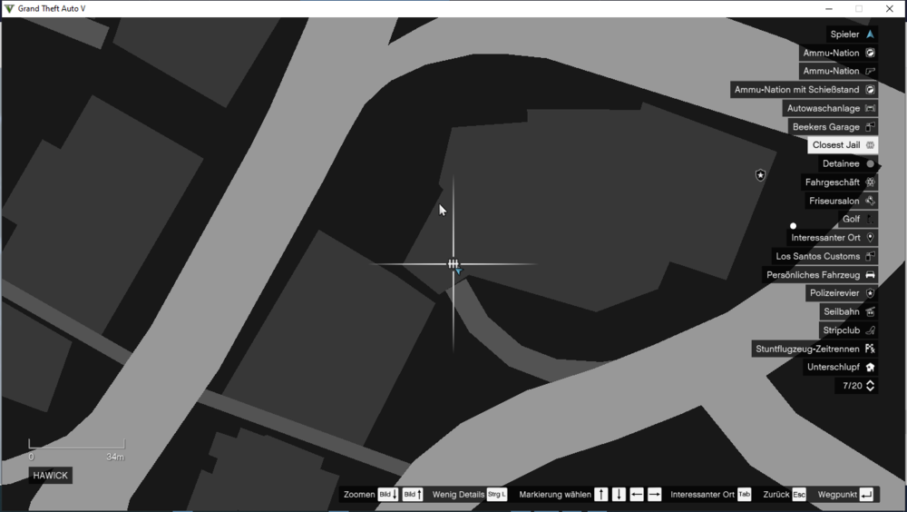Click the Bild down zoom key

[388, 495]
